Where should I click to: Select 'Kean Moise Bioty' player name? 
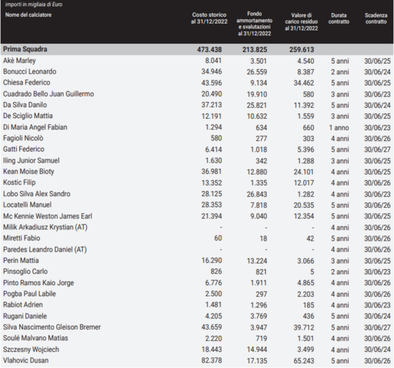28,172
